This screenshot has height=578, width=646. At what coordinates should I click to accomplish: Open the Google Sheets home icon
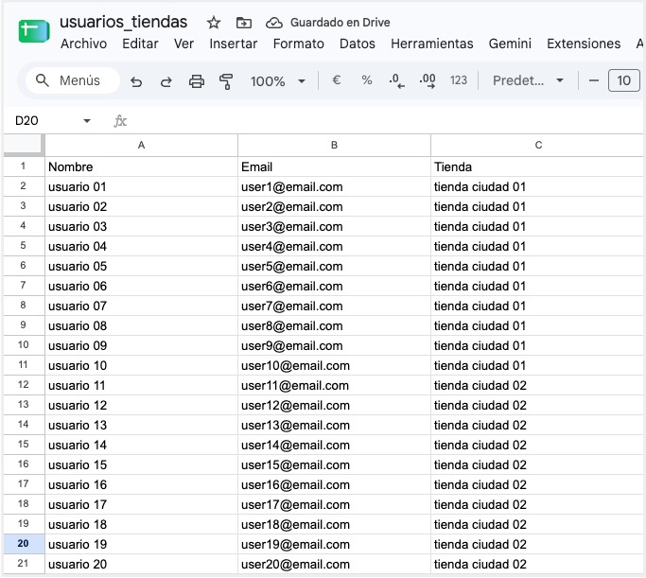point(34,31)
